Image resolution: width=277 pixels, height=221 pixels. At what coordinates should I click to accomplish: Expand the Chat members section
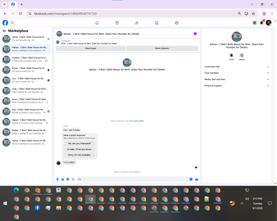(x=237, y=73)
